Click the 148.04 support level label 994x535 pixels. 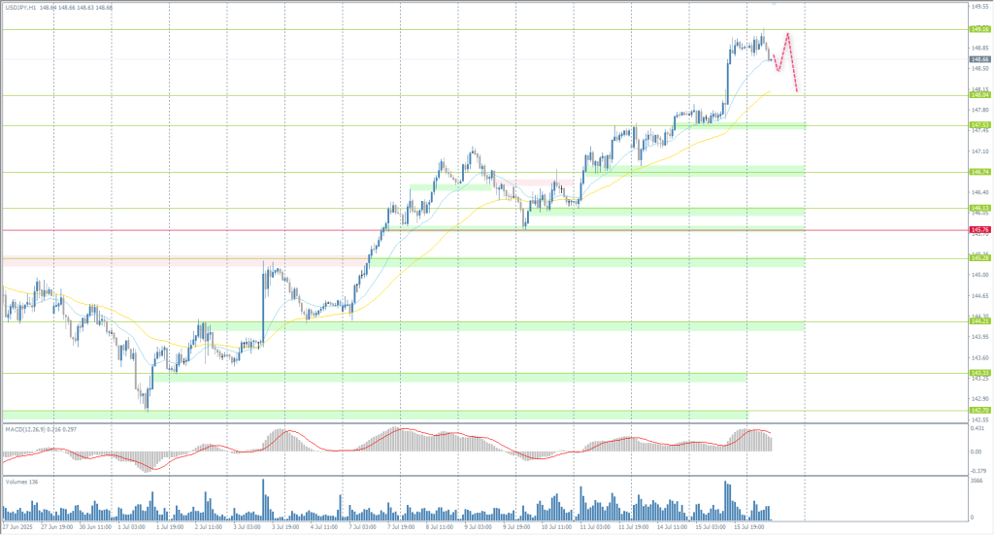978,95
